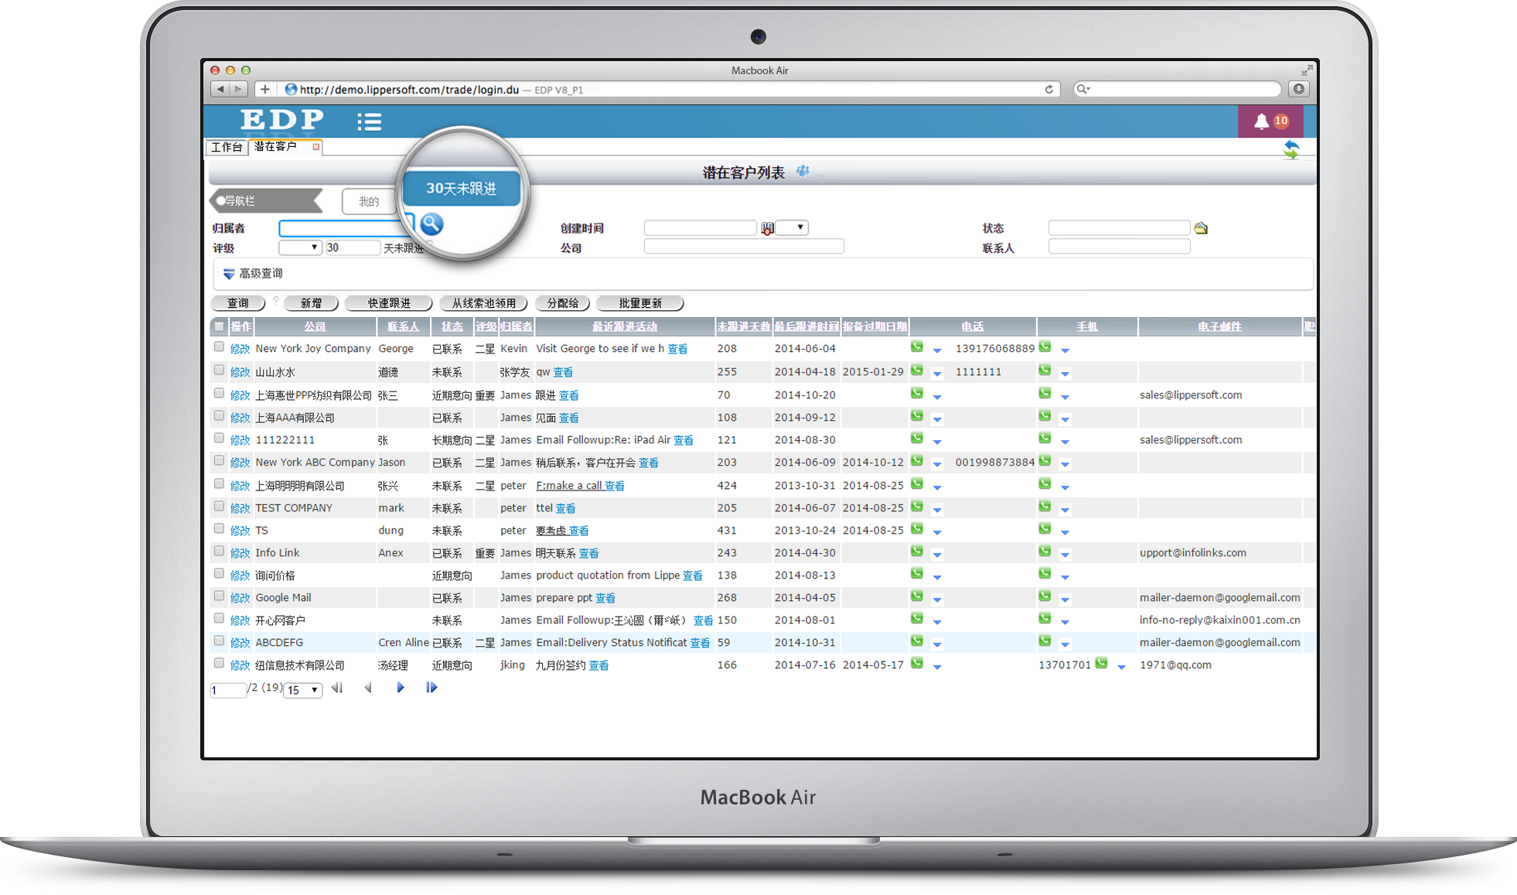Jump to the last page arrow
The width and height of the screenshot is (1517, 895).
431,688
